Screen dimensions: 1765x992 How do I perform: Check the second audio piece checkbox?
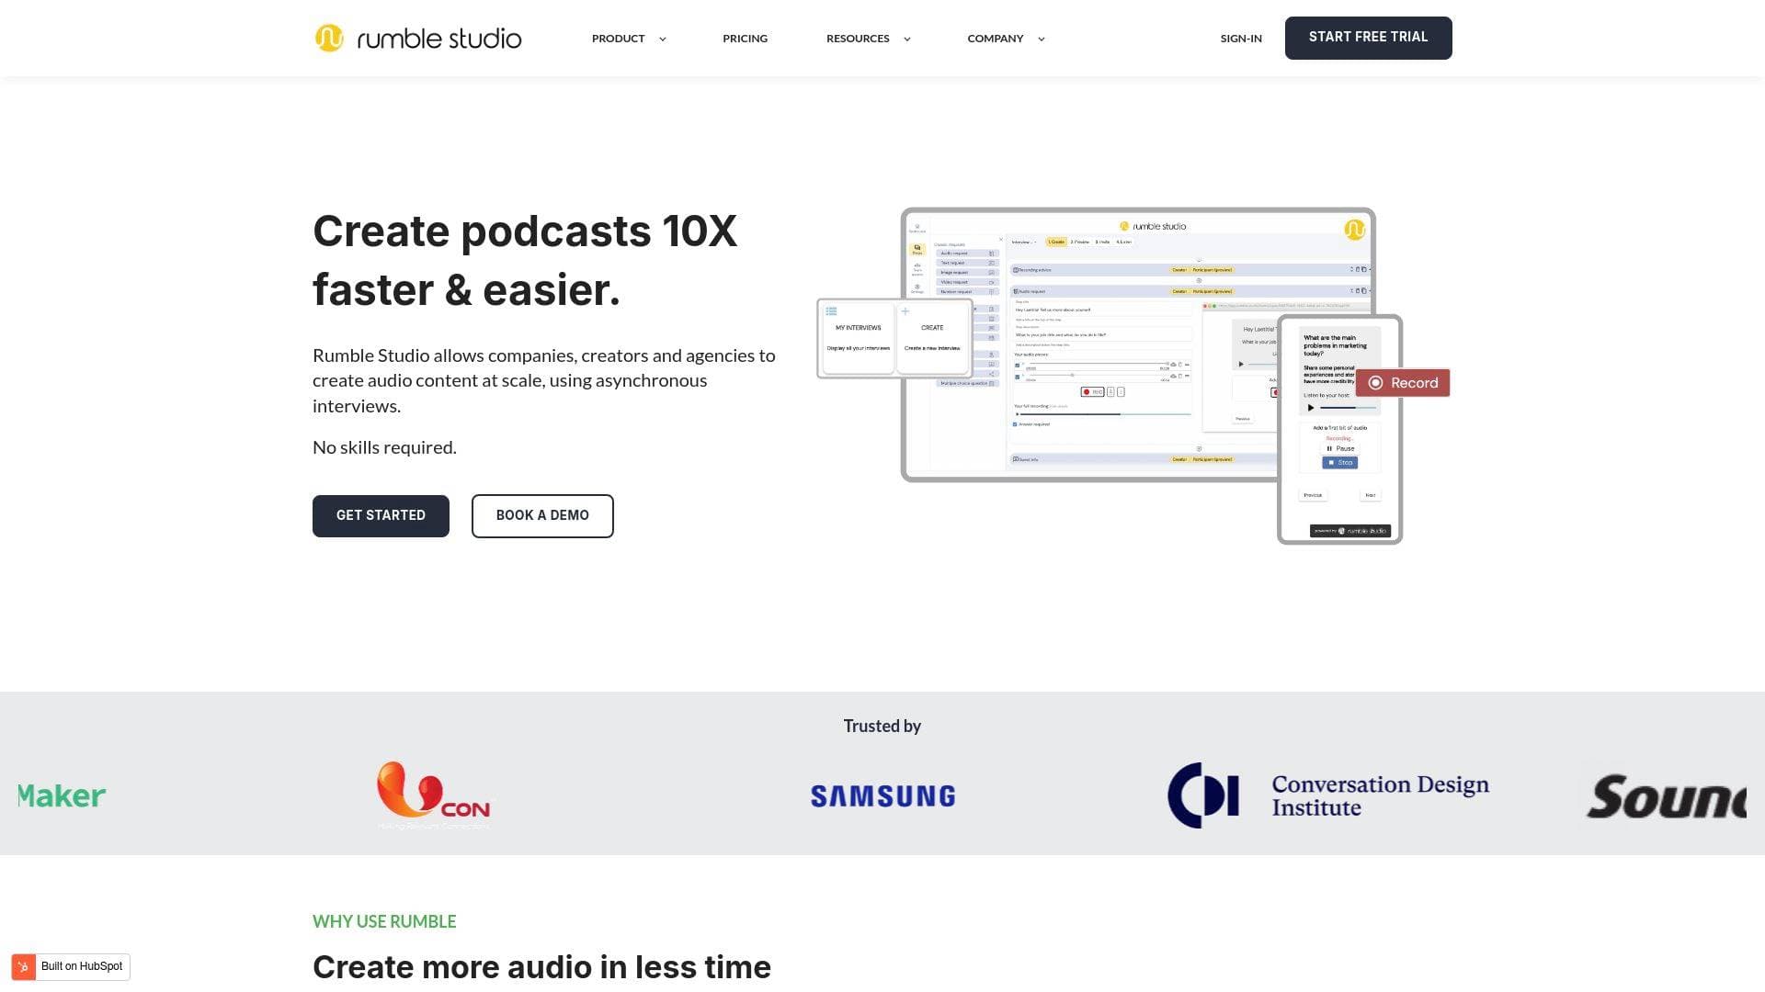1018,377
